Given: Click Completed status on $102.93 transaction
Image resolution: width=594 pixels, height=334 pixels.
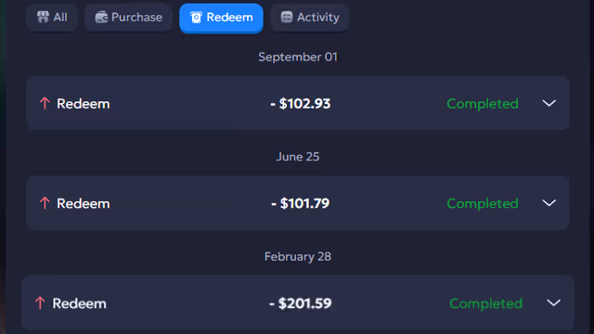Looking at the screenshot, I should pyautogui.click(x=483, y=104).
